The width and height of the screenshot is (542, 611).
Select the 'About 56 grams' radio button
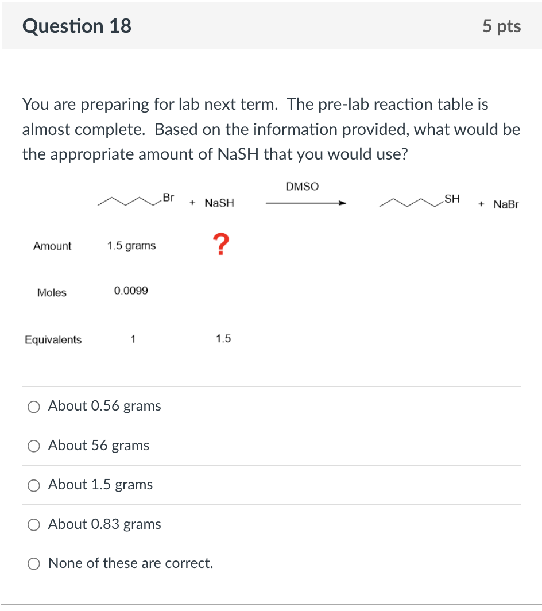pos(33,446)
